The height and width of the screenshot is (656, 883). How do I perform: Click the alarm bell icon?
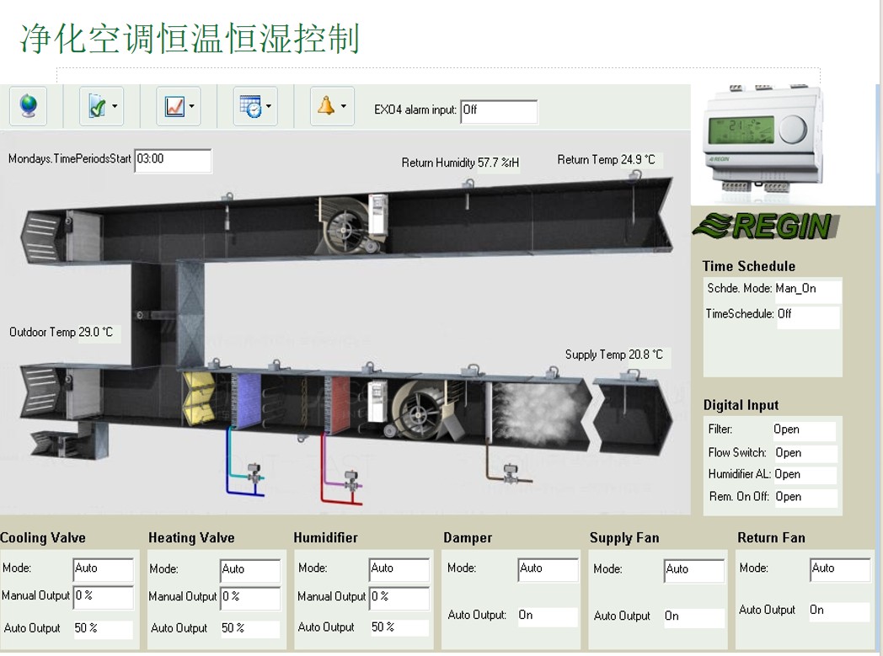[x=326, y=106]
